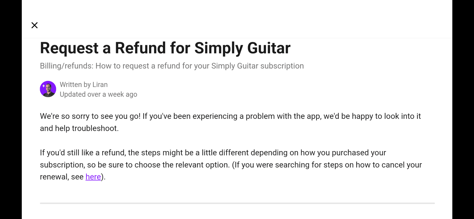Screen dimensions: 474x219
Task: Click Liran's purple author avatar
Action: tap(48, 89)
